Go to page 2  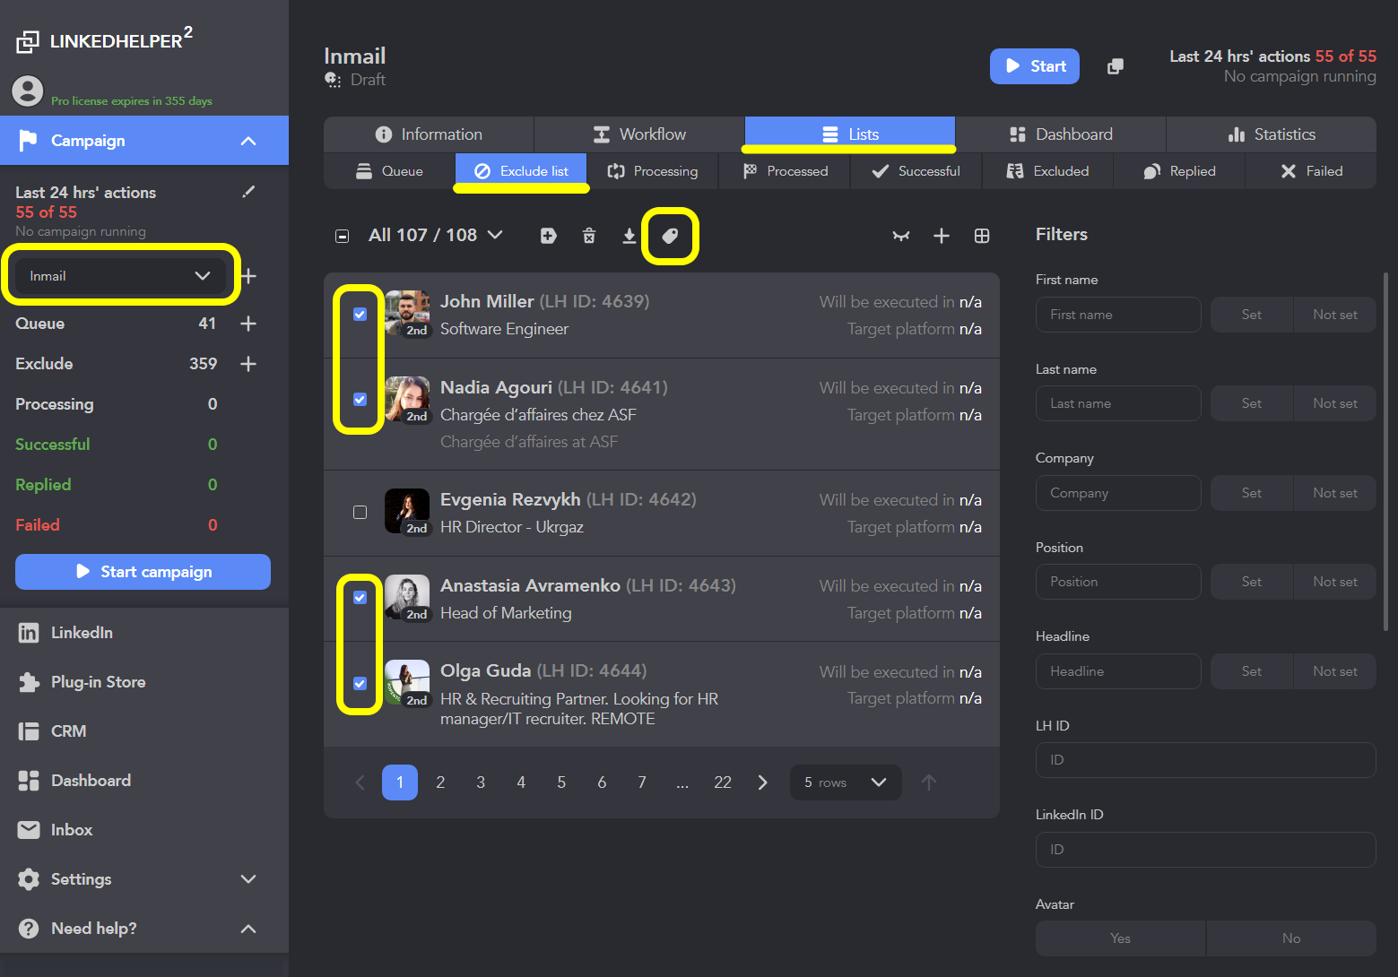[440, 782]
